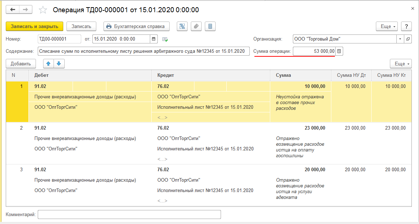Click the forward navigation arrow

tap(26, 10)
